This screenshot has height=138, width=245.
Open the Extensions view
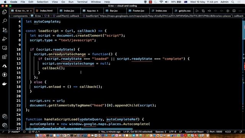[5, 57]
